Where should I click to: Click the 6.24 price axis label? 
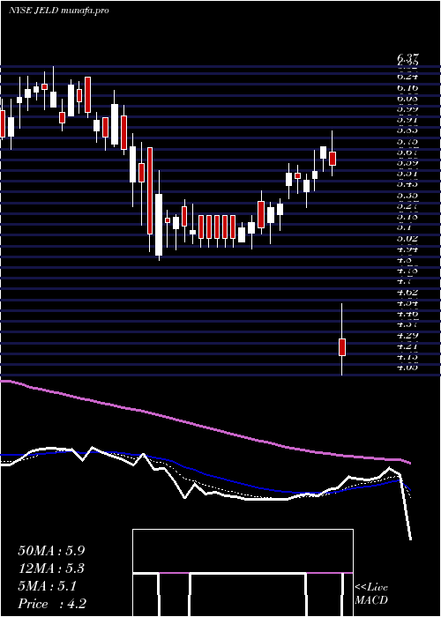pos(407,78)
